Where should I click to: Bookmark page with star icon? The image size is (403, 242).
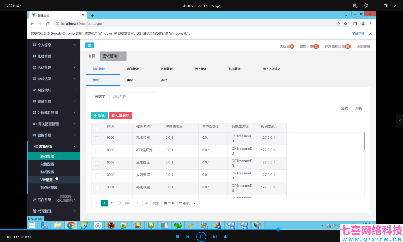coord(346,24)
